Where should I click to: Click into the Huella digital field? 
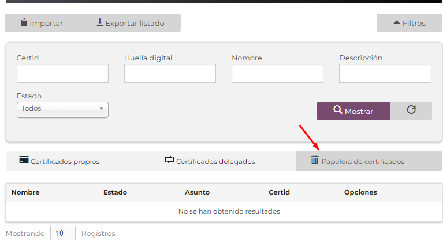coord(170,73)
